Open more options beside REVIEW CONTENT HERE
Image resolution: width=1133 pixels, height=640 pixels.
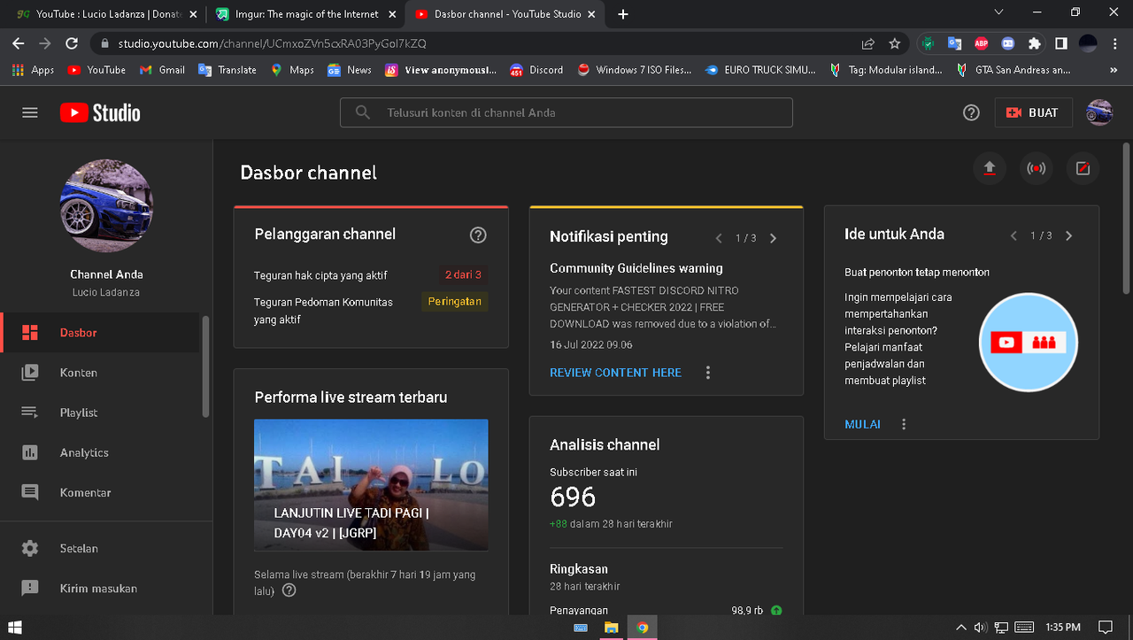tap(707, 373)
